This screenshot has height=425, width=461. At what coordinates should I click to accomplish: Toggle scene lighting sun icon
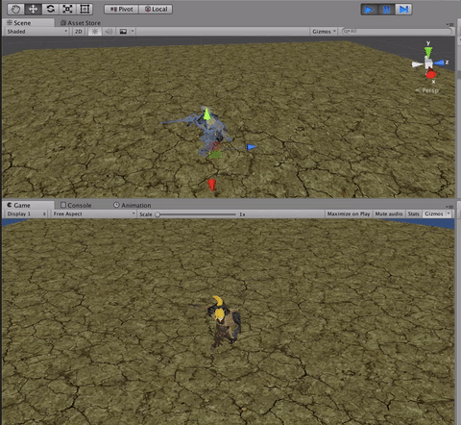tap(95, 32)
